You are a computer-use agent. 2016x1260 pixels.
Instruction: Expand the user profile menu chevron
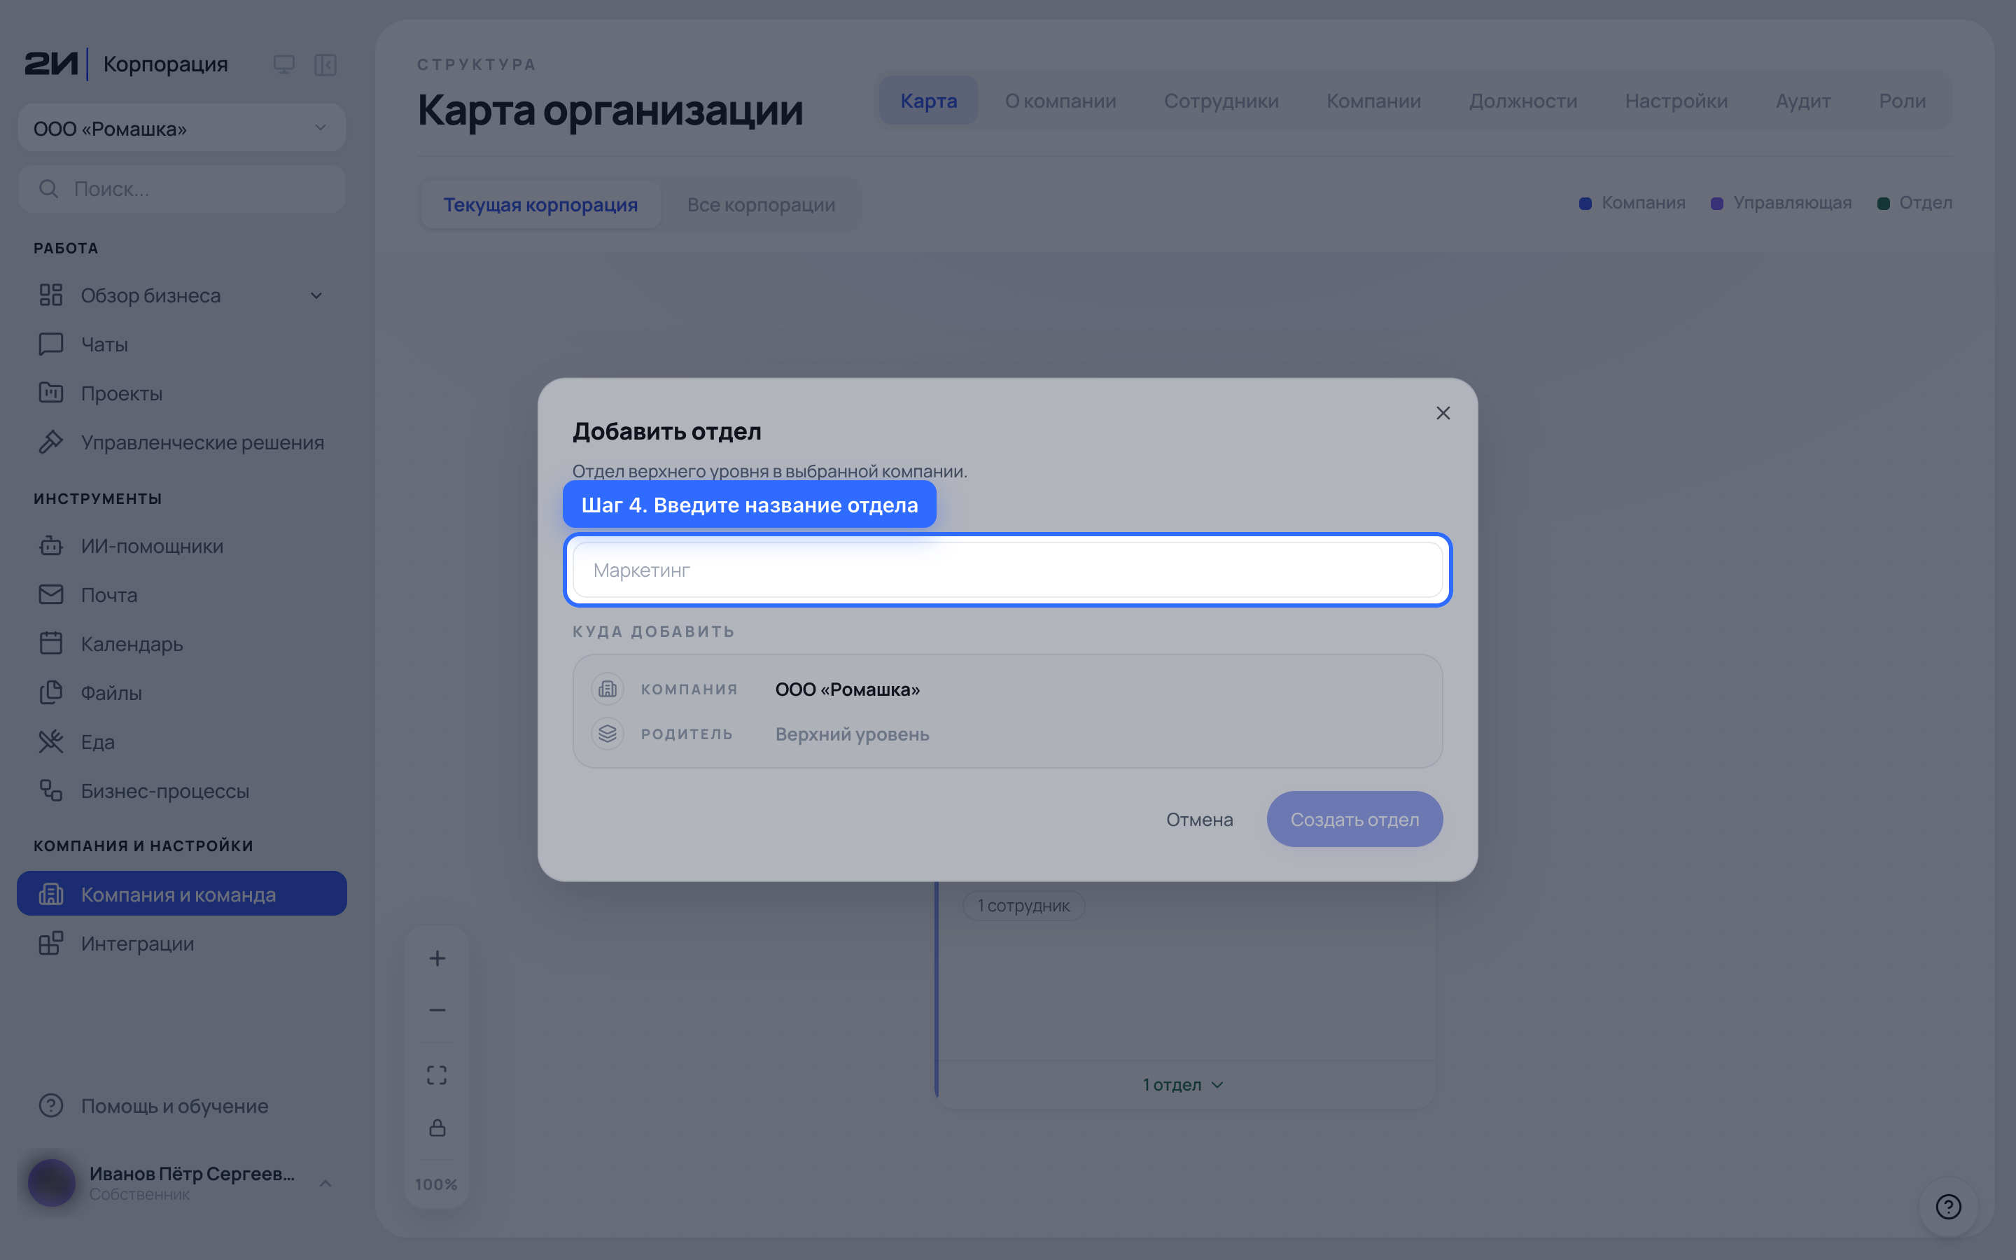[x=325, y=1183]
